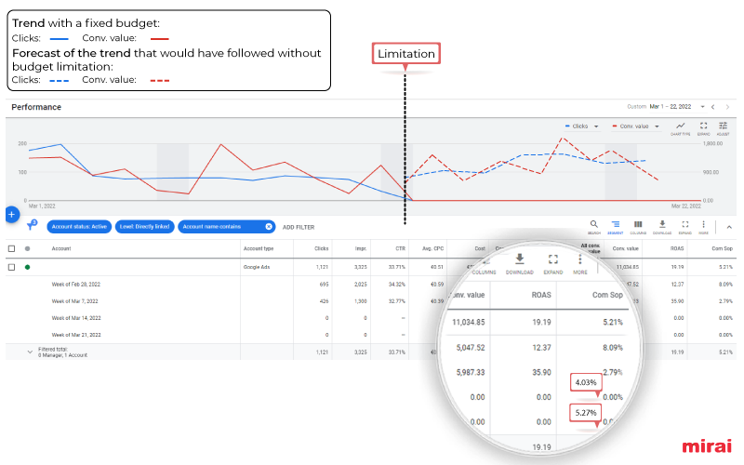Click the €0.59 Avg. CPC cell

click(x=437, y=285)
